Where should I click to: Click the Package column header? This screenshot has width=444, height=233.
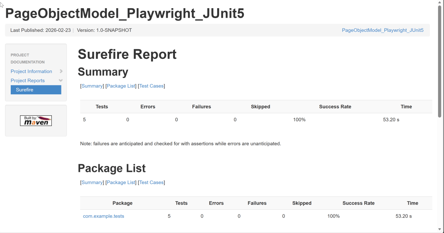click(122, 203)
